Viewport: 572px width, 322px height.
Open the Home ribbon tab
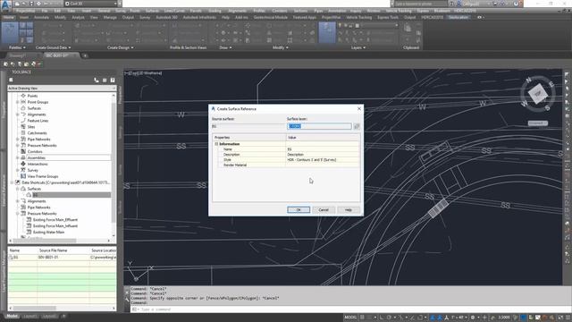tap(8, 17)
